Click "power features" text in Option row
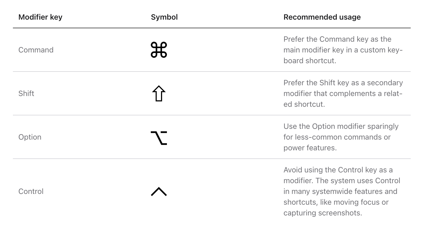The height and width of the screenshot is (227, 422). click(x=310, y=148)
